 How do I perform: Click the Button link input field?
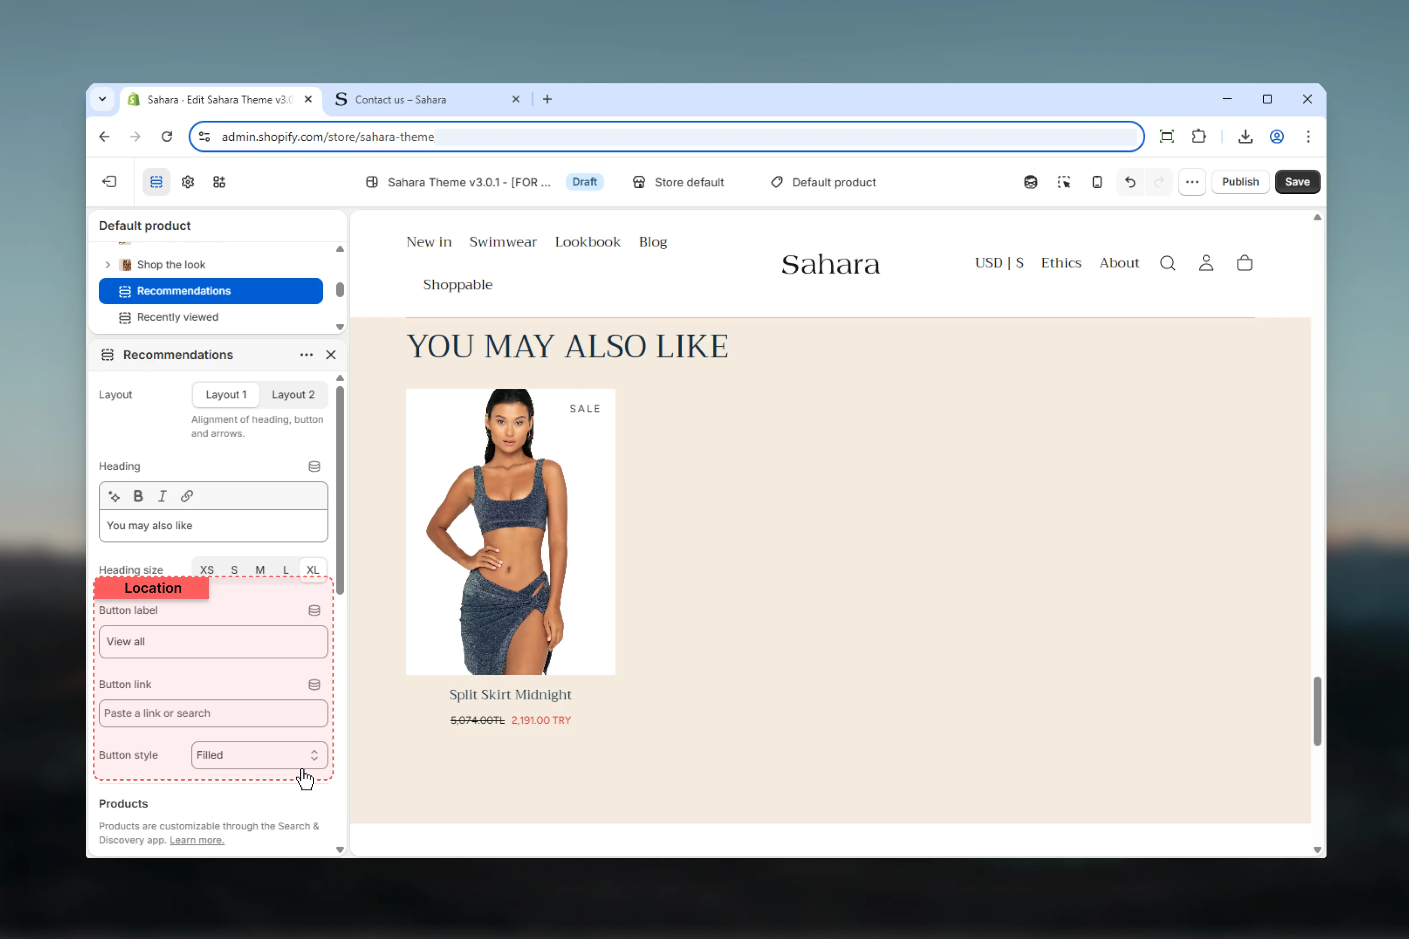coord(213,713)
